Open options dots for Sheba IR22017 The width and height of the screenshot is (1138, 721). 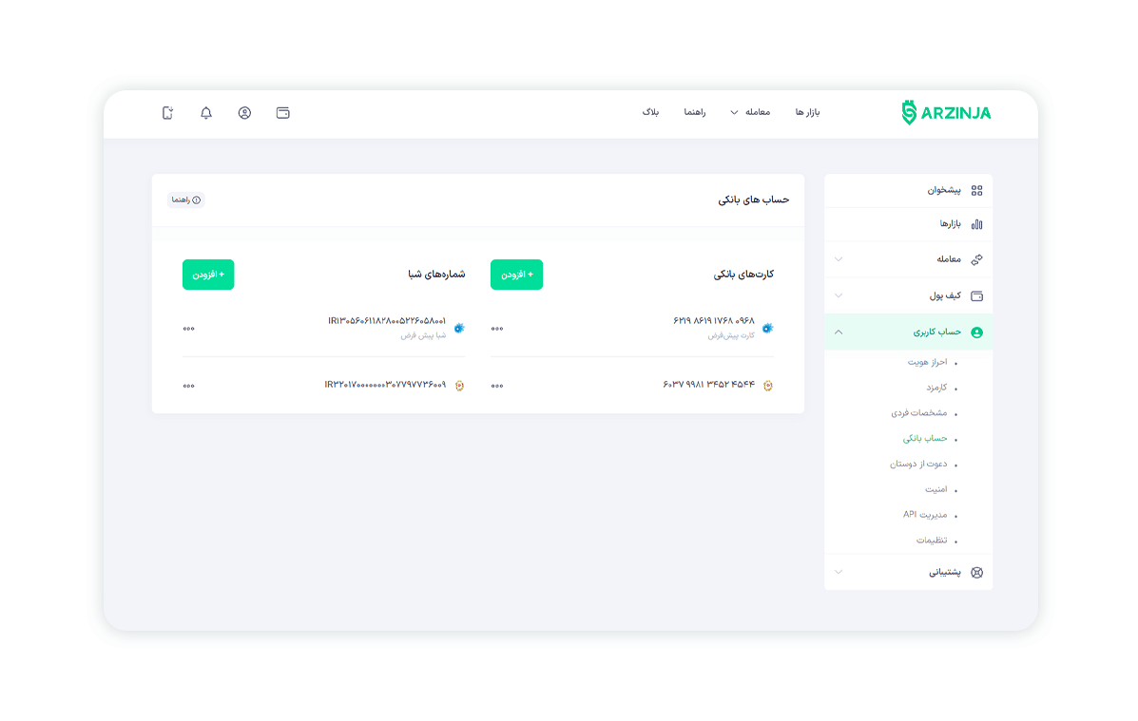point(188,386)
